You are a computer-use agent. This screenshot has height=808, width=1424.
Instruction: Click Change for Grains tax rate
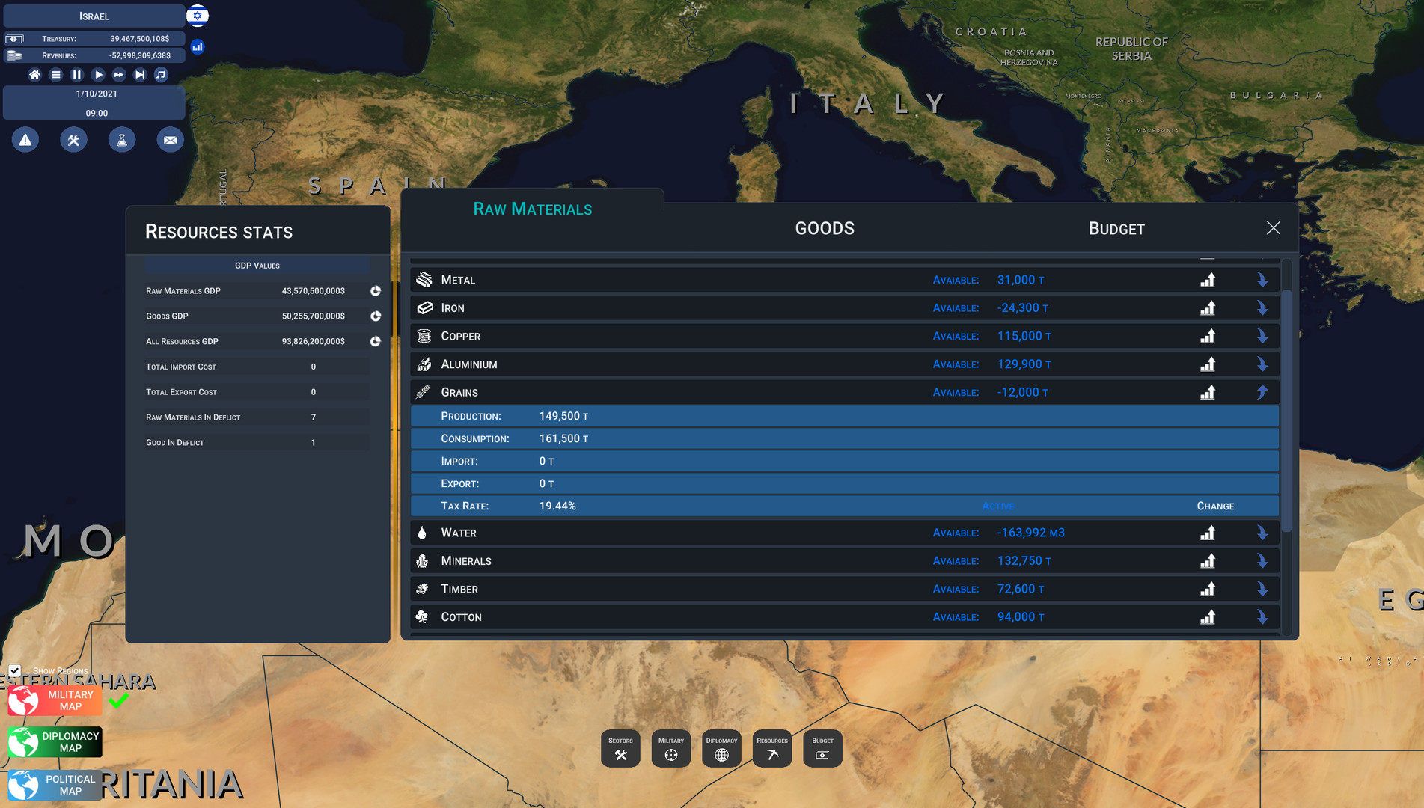pyautogui.click(x=1215, y=506)
